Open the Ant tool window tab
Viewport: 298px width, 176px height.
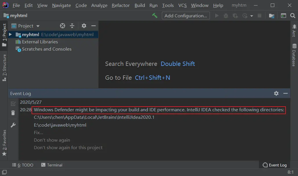pos(294,31)
